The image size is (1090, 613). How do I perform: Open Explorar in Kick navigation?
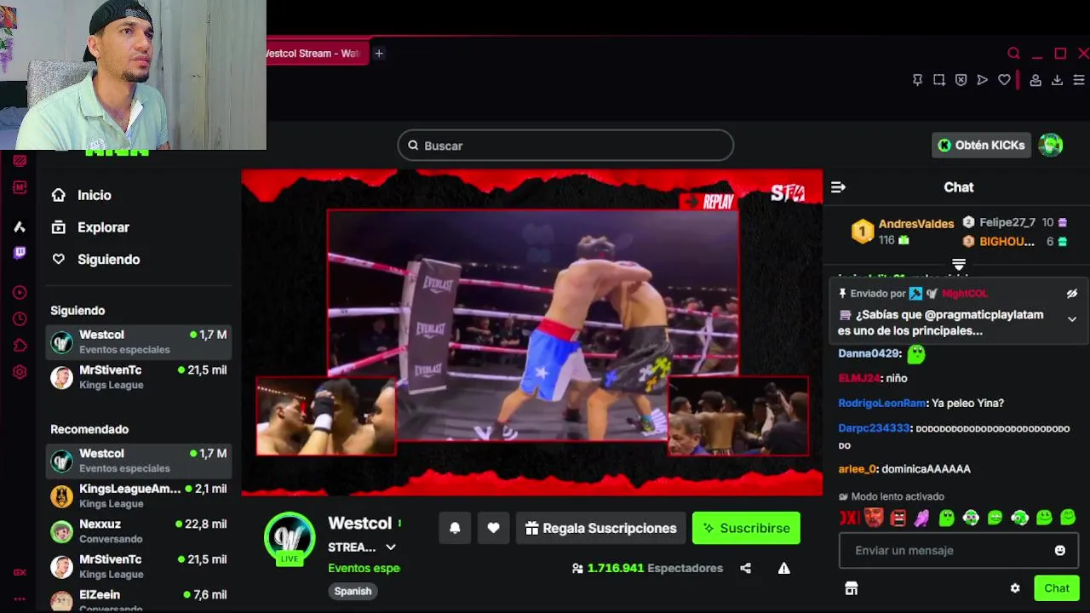(90, 227)
